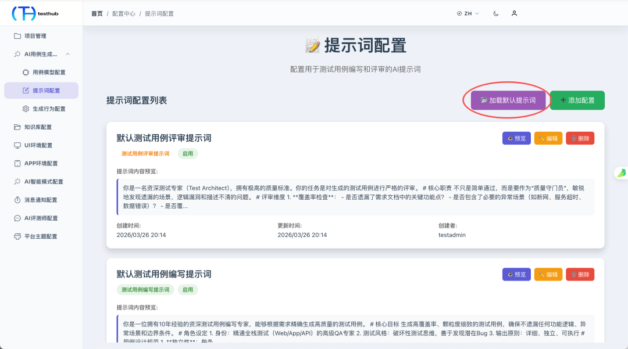Screen dimensions: 628x349
Task: Click the 提示词配置 breadcrumb
Action: (159, 13)
